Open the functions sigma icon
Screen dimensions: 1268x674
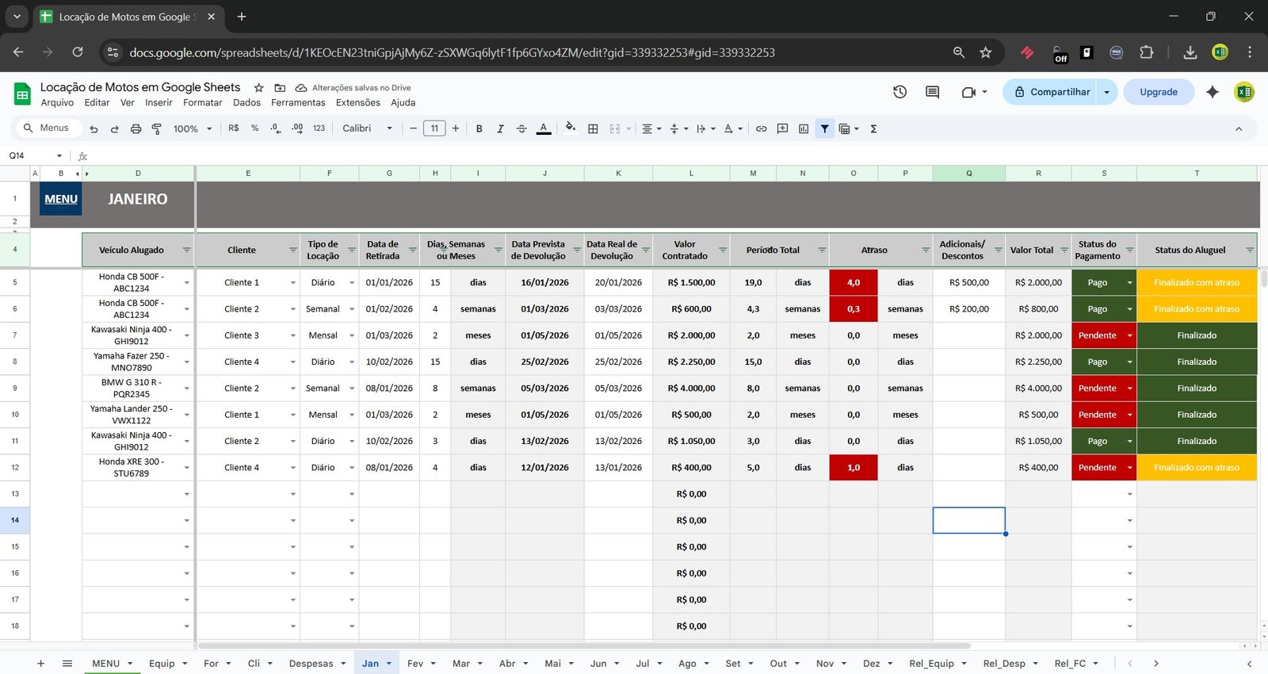(873, 128)
